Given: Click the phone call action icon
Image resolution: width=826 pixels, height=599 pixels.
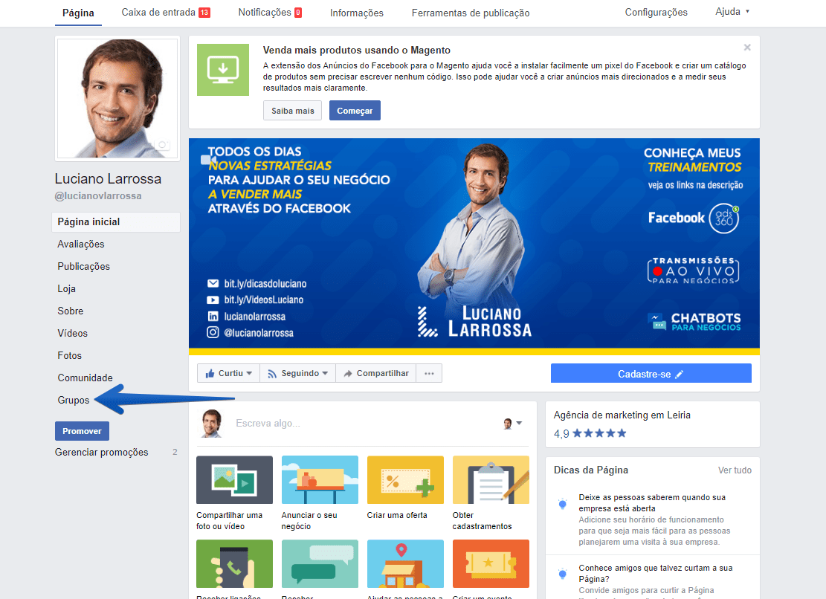Looking at the screenshot, I should [234, 564].
